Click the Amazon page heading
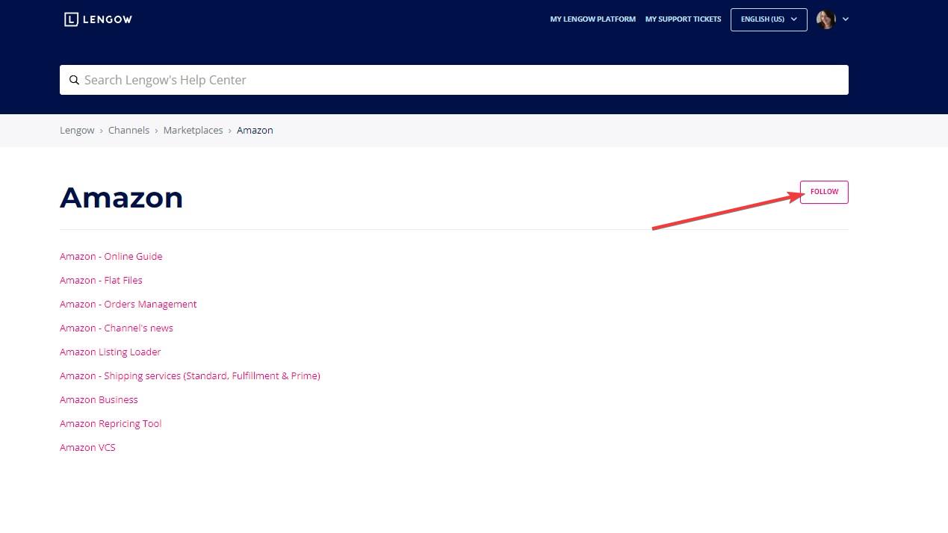 tap(121, 197)
